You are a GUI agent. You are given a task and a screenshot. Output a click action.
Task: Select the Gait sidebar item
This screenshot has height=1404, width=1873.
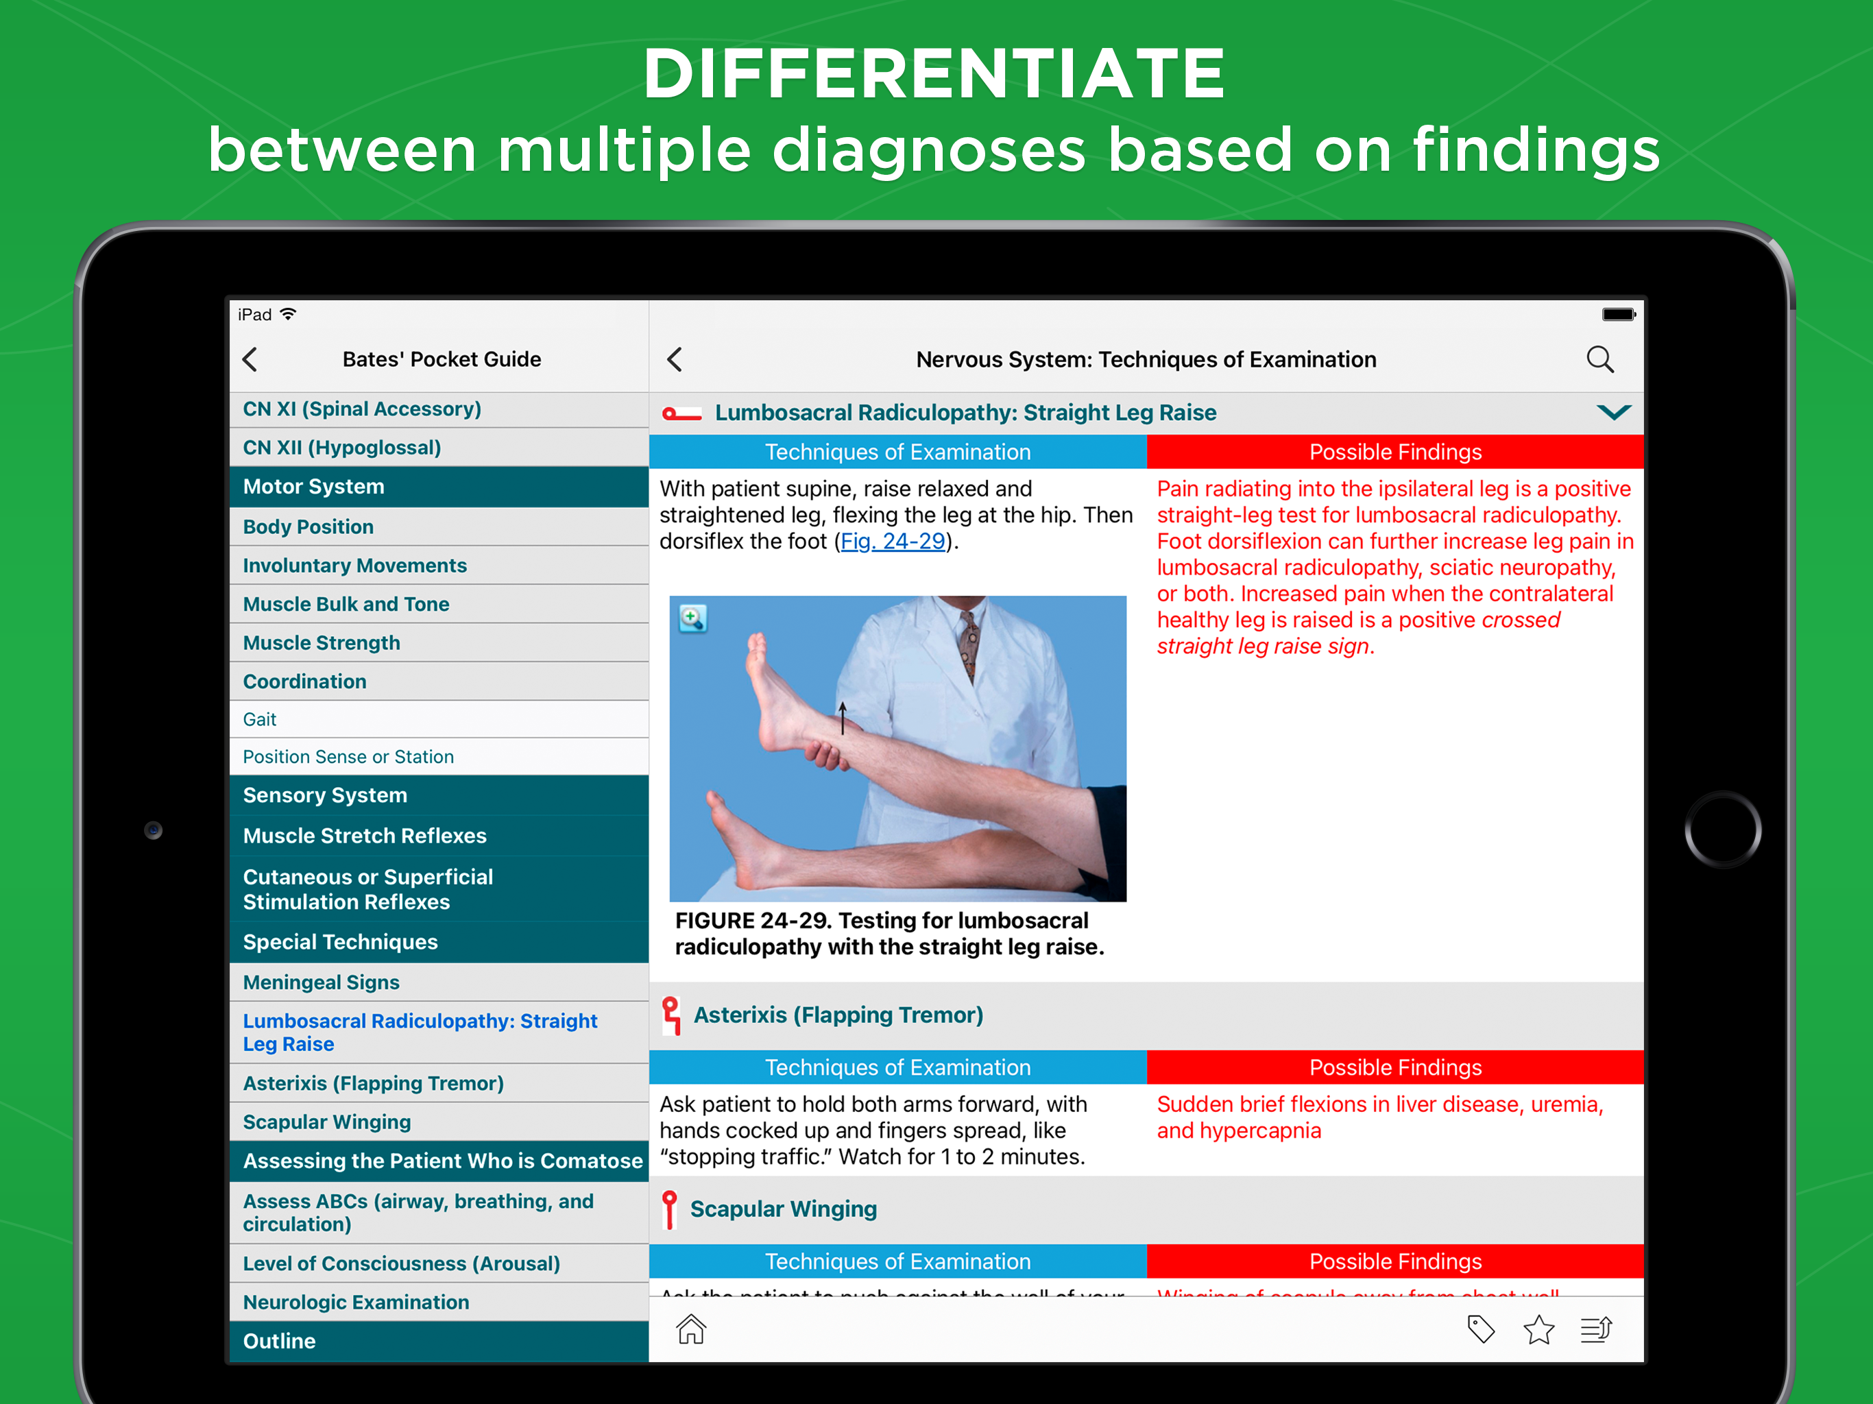click(260, 719)
